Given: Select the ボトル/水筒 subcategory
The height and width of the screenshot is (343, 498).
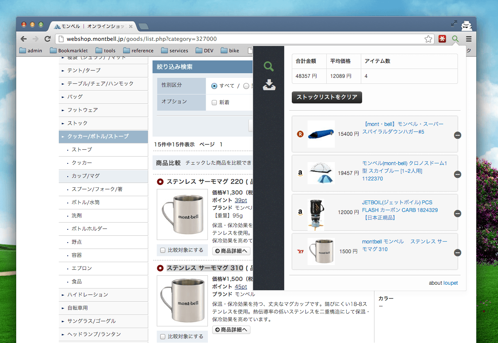Looking at the screenshot, I should point(104,203).
